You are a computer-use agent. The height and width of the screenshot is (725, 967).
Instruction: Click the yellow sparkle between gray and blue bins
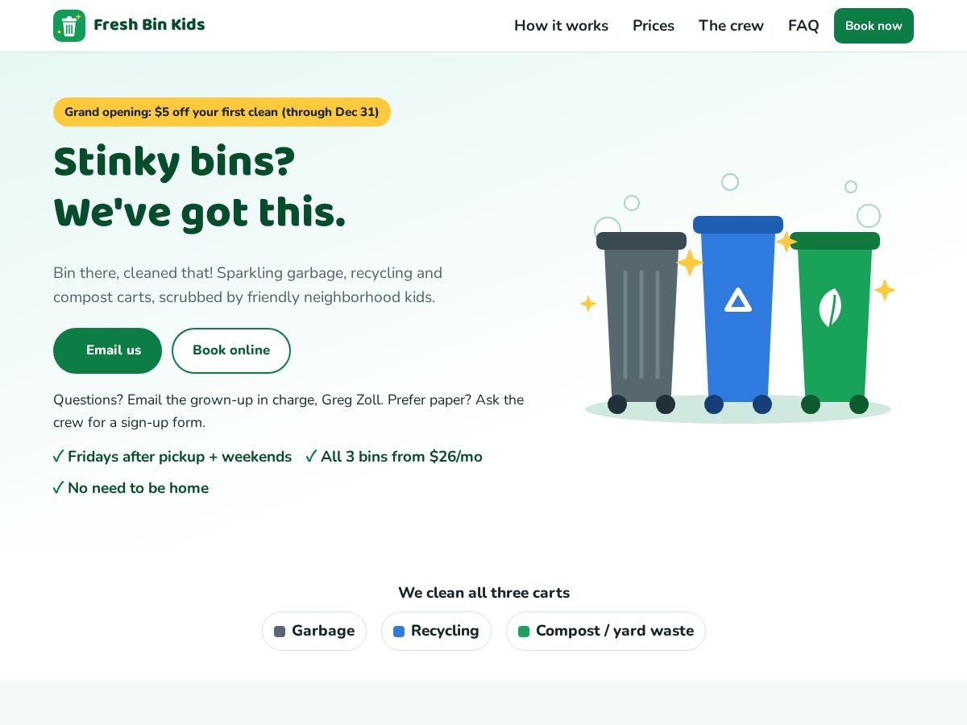pos(690,263)
